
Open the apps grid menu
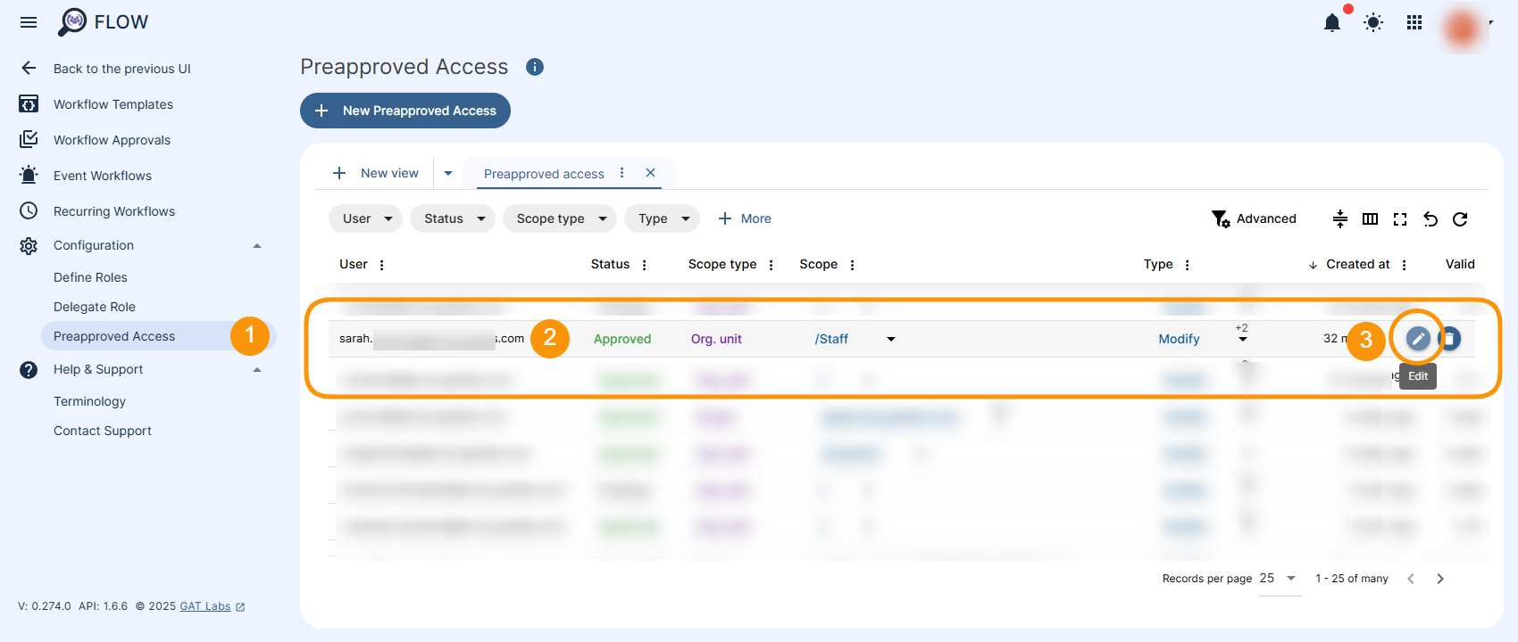click(1414, 23)
